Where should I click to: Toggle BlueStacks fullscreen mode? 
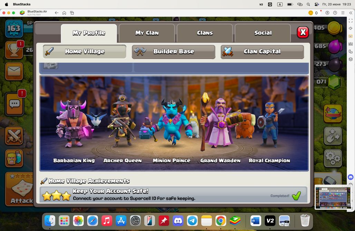tap(351, 21)
